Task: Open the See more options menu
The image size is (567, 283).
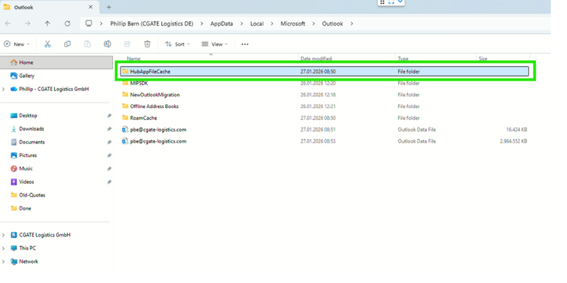Action: (245, 44)
